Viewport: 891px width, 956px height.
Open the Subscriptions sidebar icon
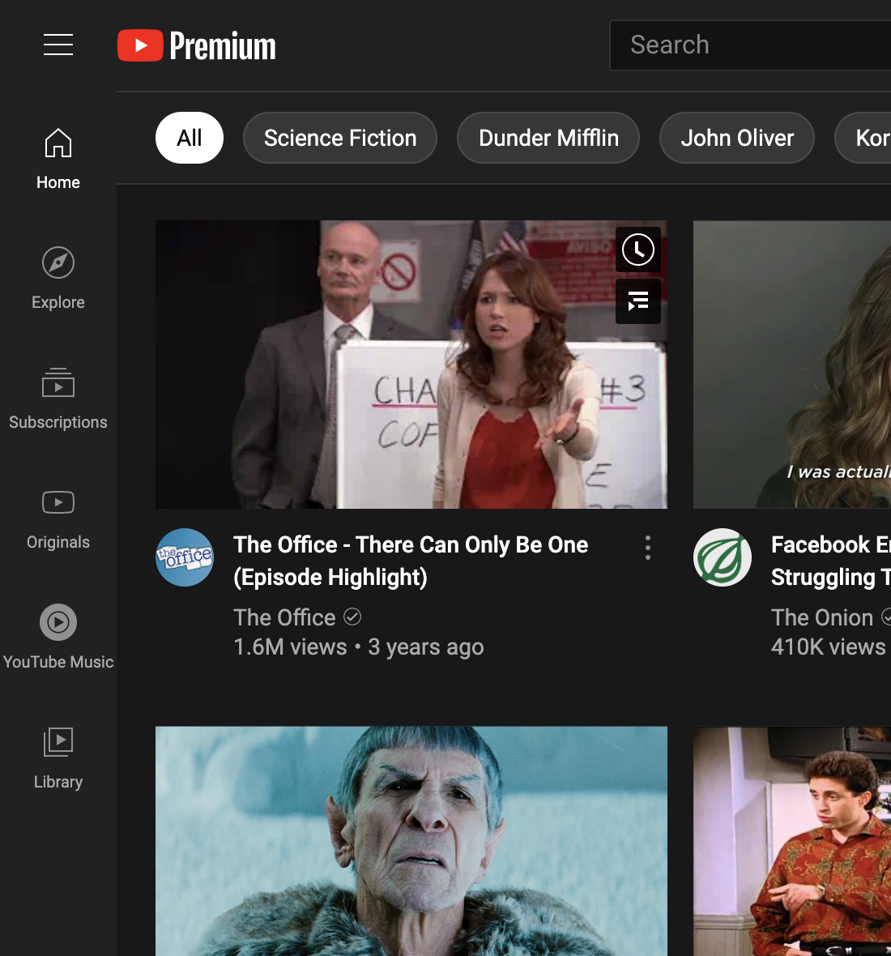[x=58, y=383]
